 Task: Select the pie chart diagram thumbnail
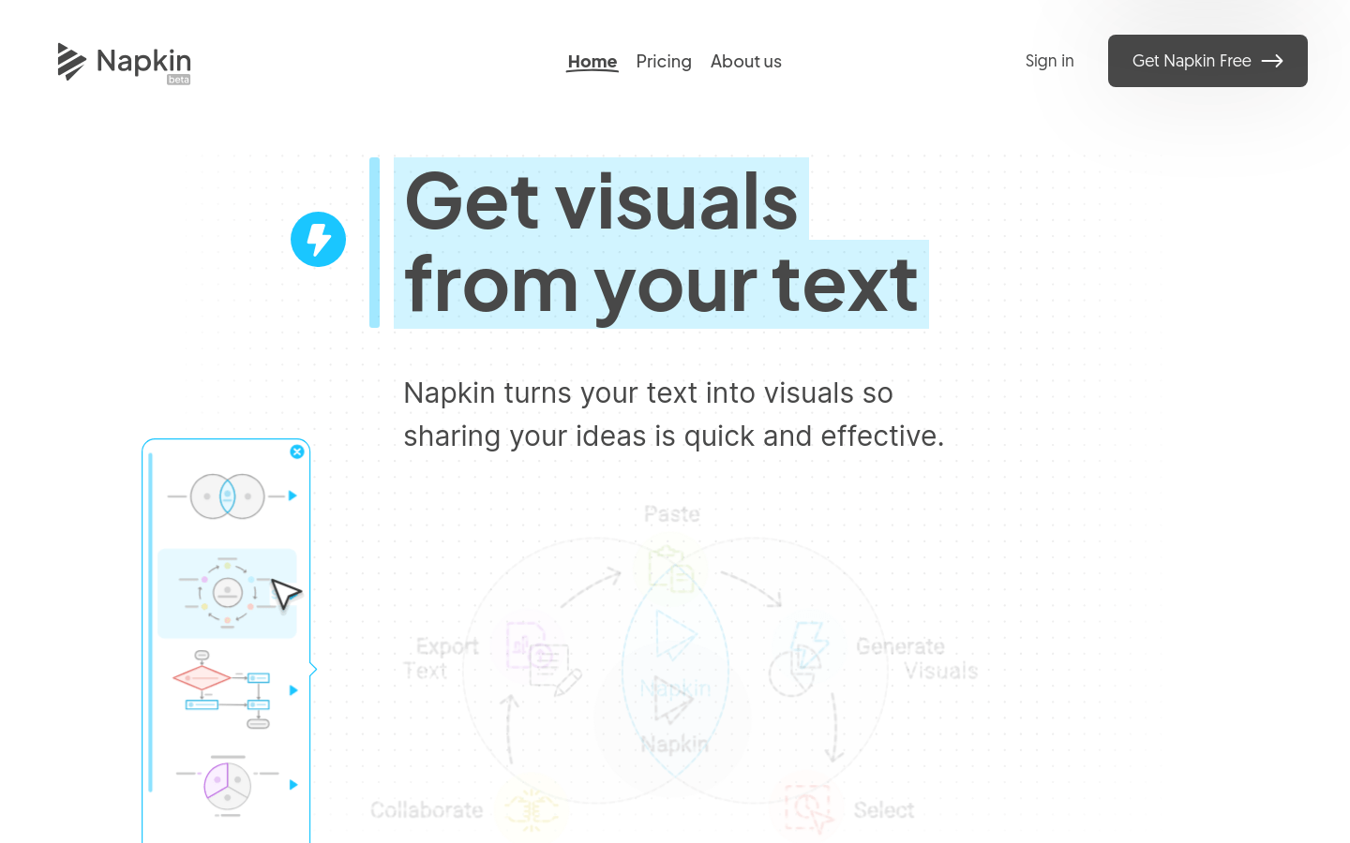coord(227,785)
